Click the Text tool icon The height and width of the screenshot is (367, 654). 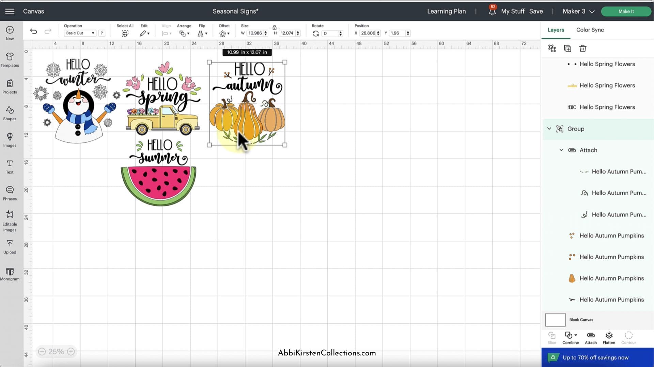click(10, 167)
